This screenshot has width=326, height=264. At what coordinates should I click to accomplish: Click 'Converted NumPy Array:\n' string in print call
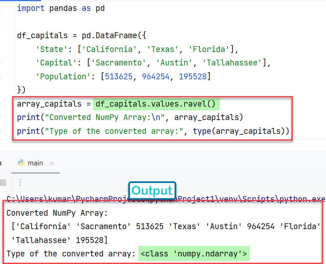(x=105, y=118)
